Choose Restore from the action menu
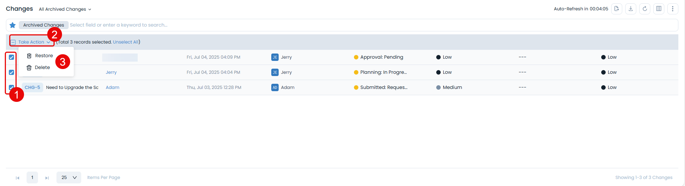The width and height of the screenshot is (685, 186). tap(44, 56)
